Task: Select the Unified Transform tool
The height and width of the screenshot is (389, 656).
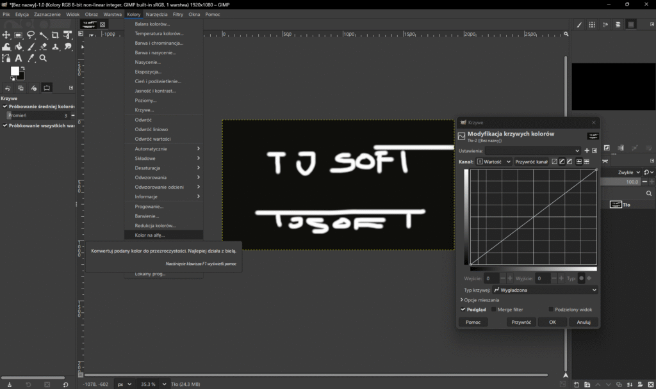Action: pyautogui.click(x=67, y=35)
